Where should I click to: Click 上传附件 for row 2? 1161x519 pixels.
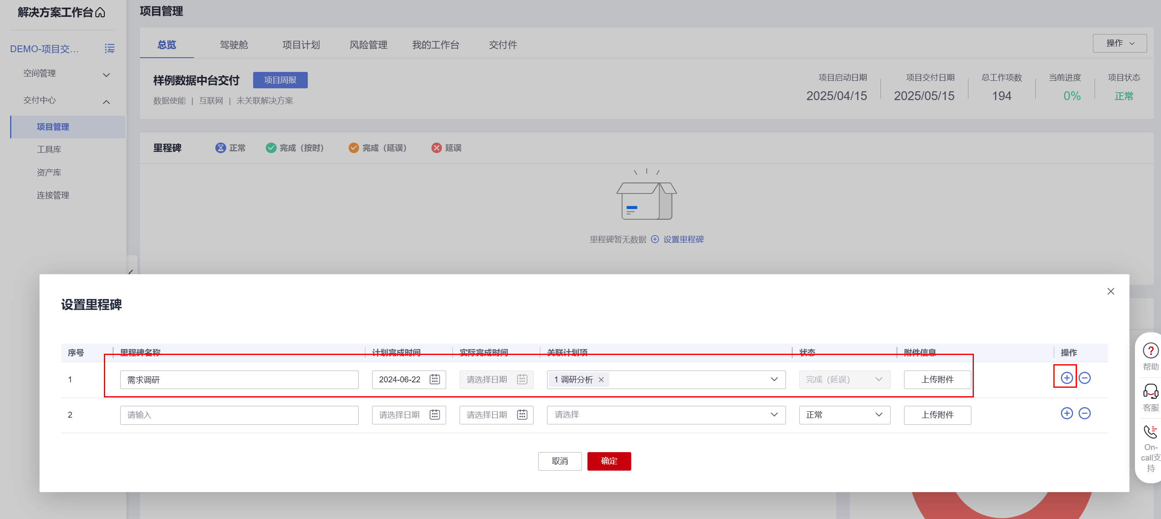tap(937, 415)
